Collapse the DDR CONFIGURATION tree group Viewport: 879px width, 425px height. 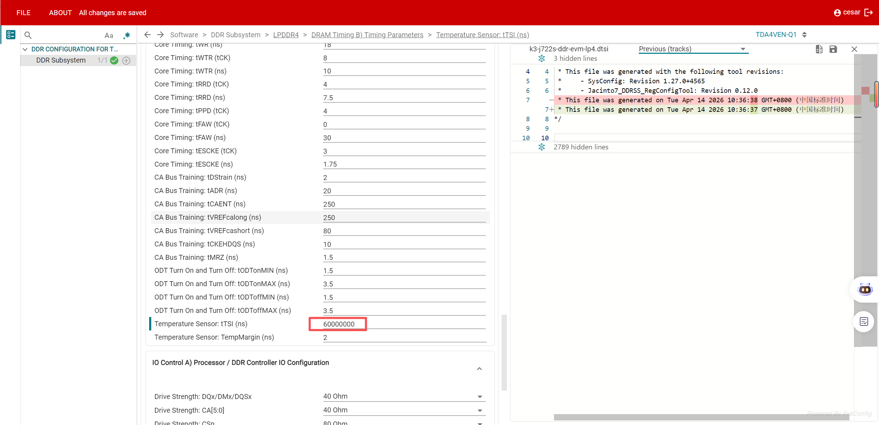coord(25,49)
